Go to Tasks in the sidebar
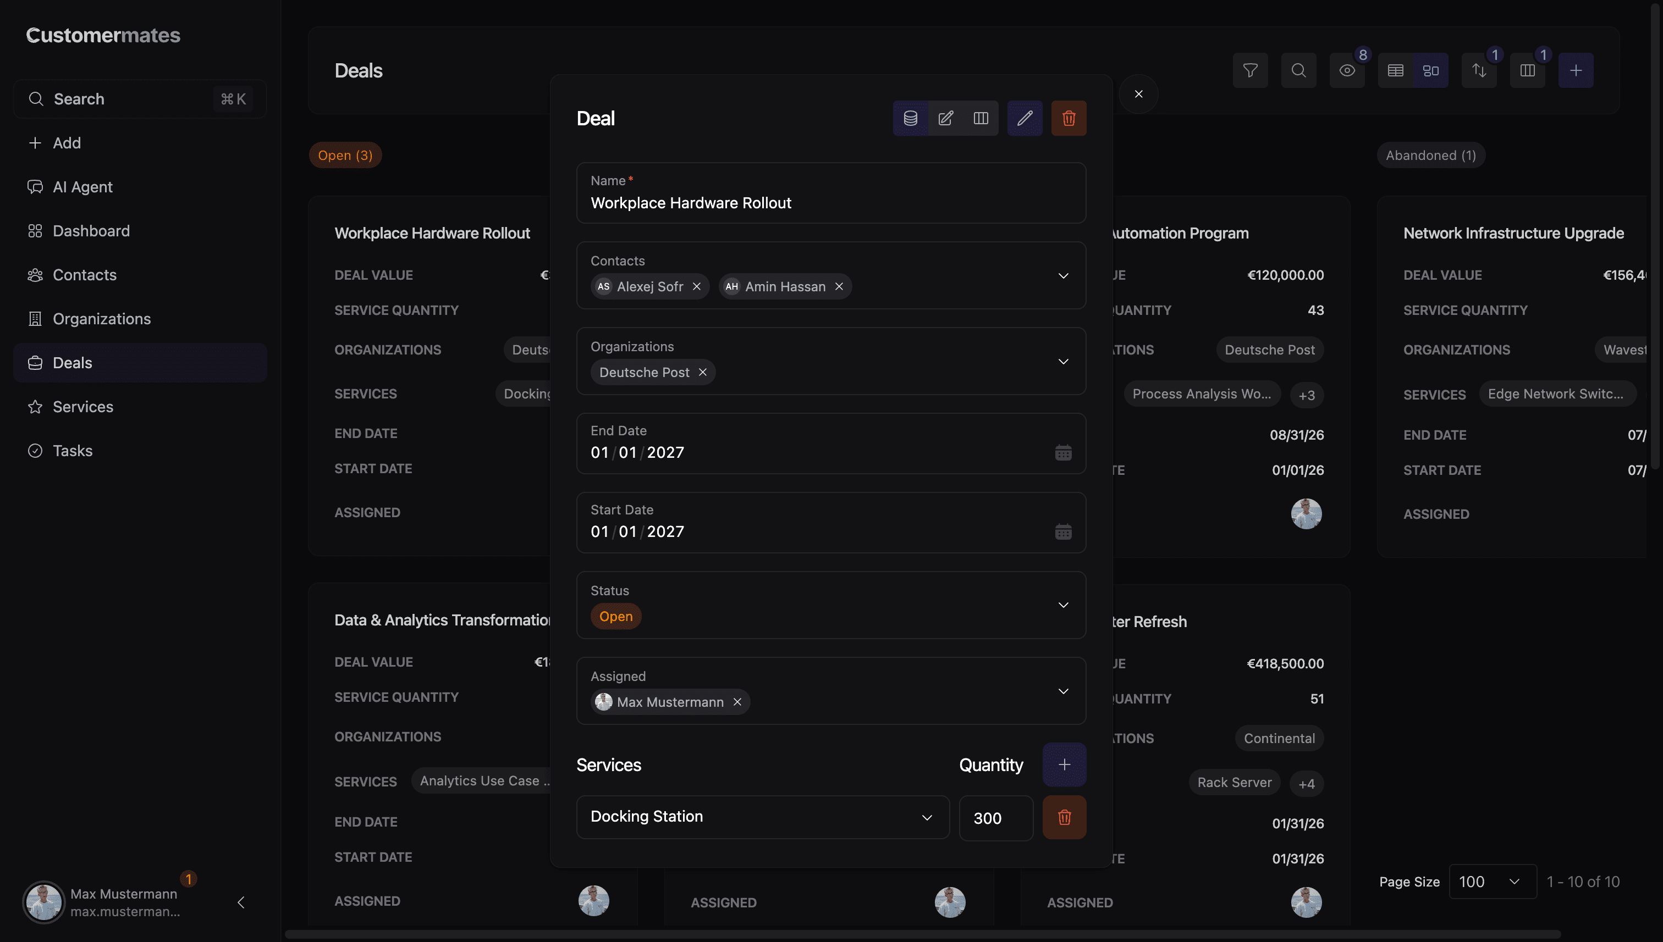The height and width of the screenshot is (942, 1663). (73, 451)
